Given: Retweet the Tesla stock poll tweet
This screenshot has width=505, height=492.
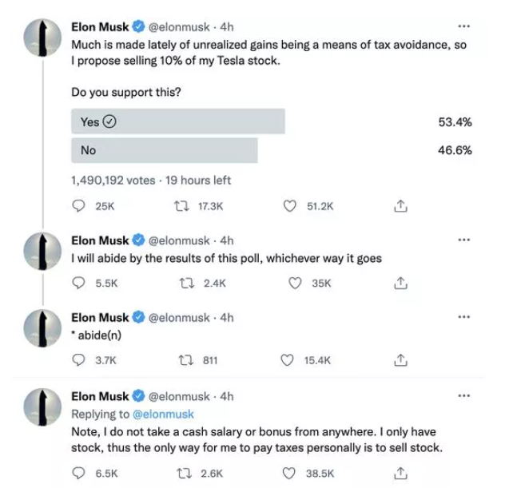Looking at the screenshot, I should click(181, 206).
